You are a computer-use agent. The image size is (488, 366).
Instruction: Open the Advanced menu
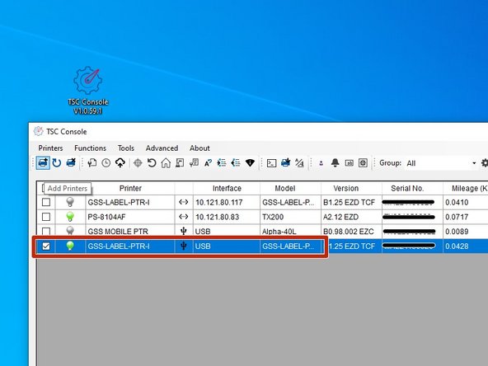[x=162, y=148]
